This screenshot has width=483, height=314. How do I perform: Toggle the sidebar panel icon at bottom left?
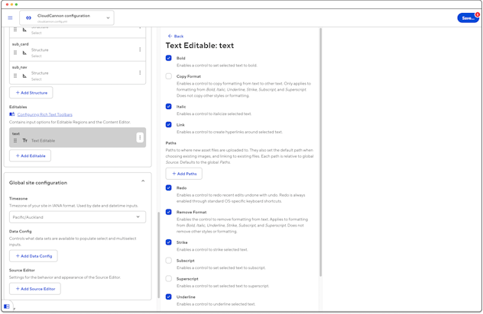pos(7,306)
